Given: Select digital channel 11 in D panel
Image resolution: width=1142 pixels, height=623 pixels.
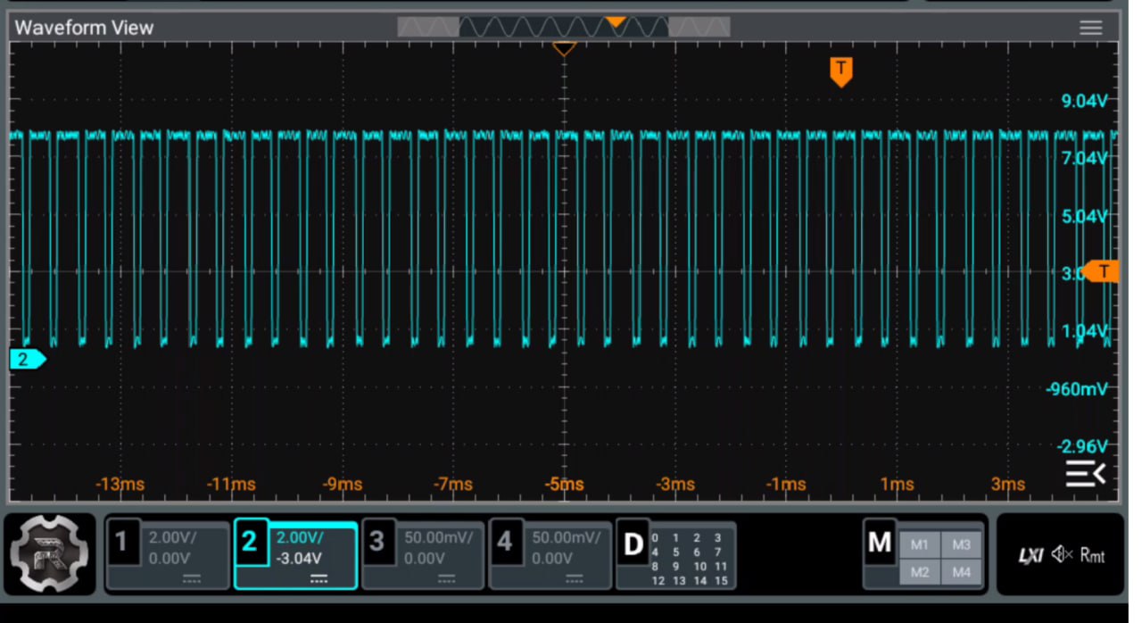Looking at the screenshot, I should click(721, 566).
